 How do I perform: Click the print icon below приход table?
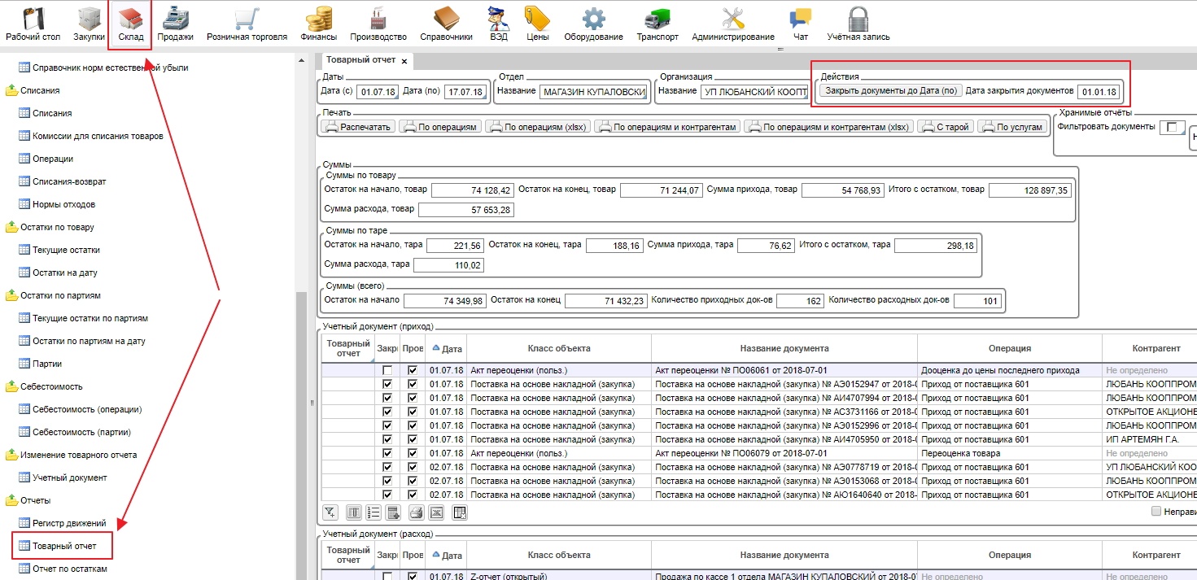pyautogui.click(x=416, y=512)
